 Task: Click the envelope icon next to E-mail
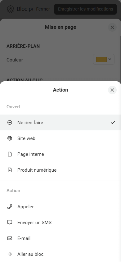tap(10, 238)
